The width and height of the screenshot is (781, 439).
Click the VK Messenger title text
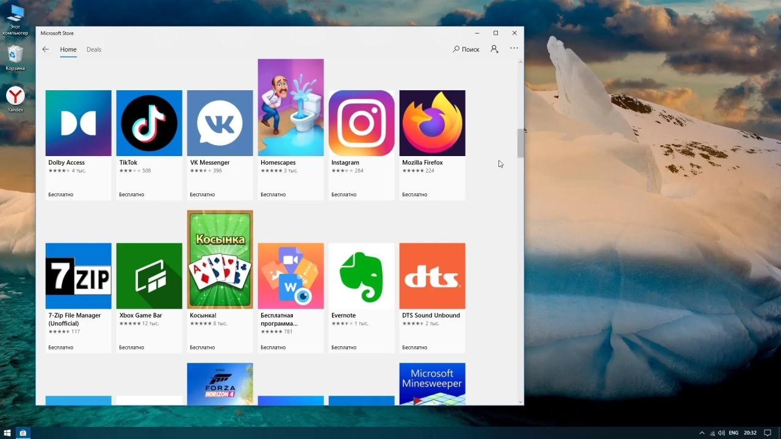point(210,163)
